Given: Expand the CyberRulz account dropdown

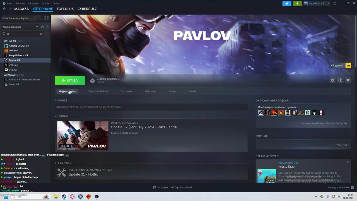Looking at the screenshot, I should (x=317, y=4).
